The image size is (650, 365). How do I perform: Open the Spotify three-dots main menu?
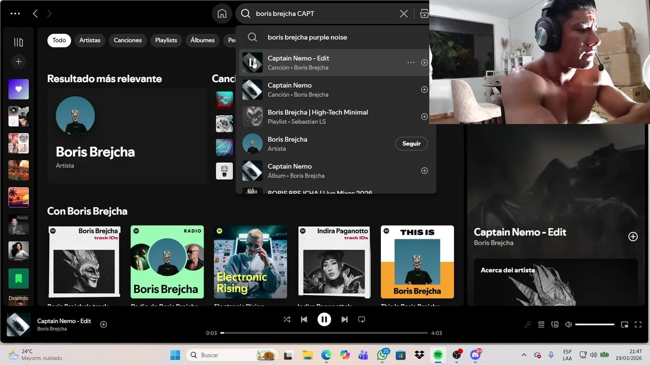pos(15,14)
